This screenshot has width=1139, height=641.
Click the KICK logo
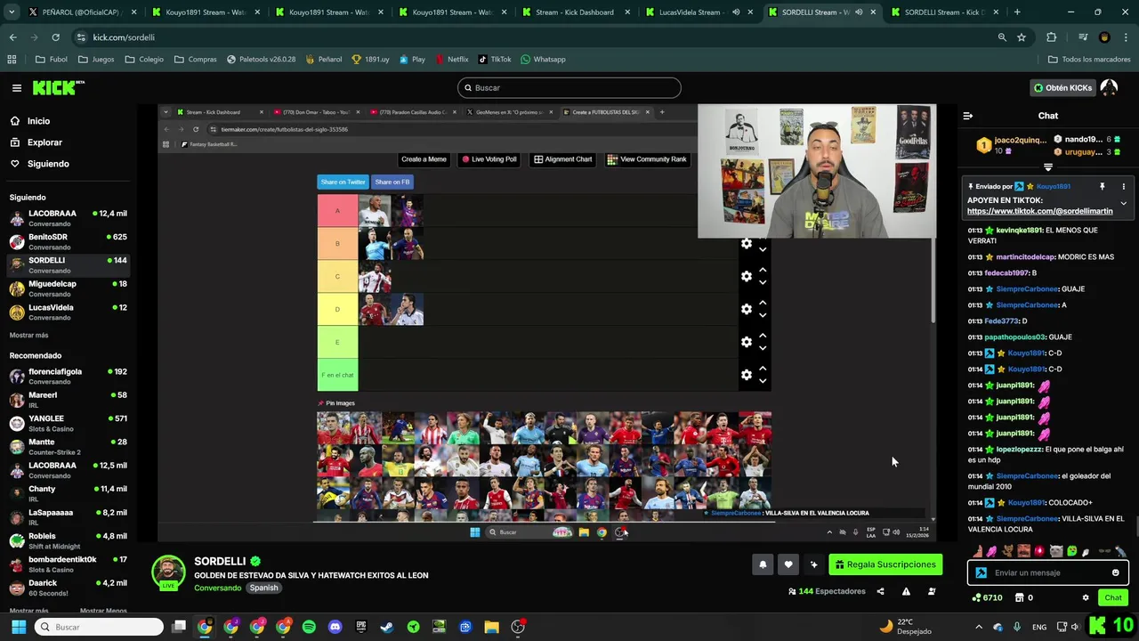[58, 87]
